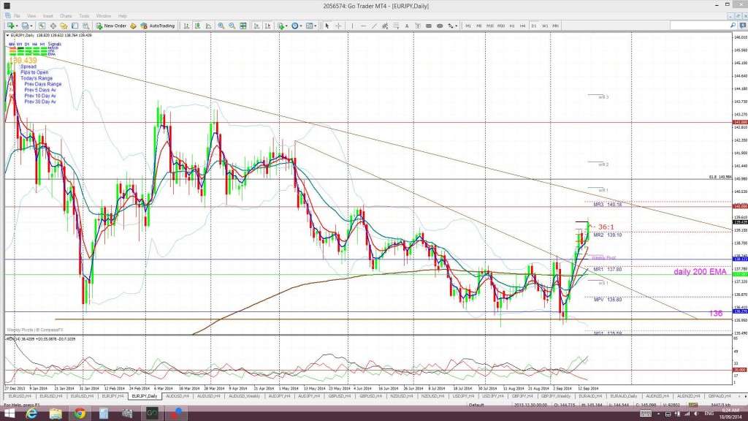
Task: Open the Periods clock dropdown
Action: pos(297,26)
